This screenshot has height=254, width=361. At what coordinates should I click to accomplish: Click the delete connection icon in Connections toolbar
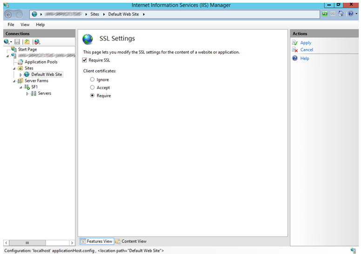click(37, 42)
